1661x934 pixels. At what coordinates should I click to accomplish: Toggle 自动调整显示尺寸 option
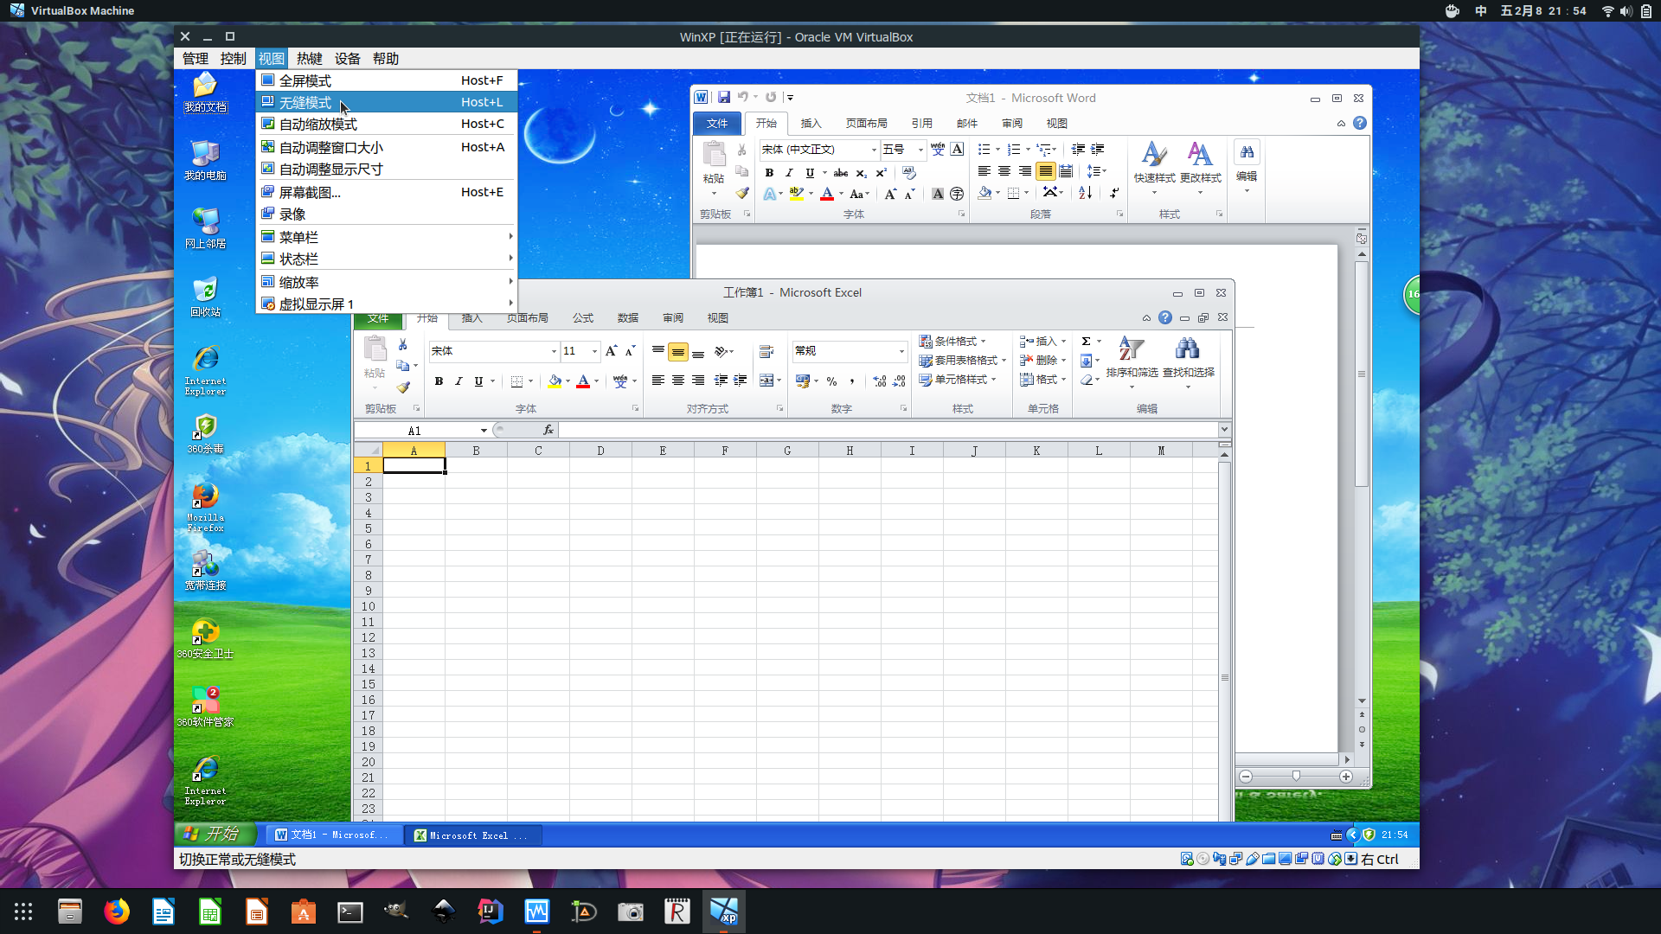(x=386, y=170)
